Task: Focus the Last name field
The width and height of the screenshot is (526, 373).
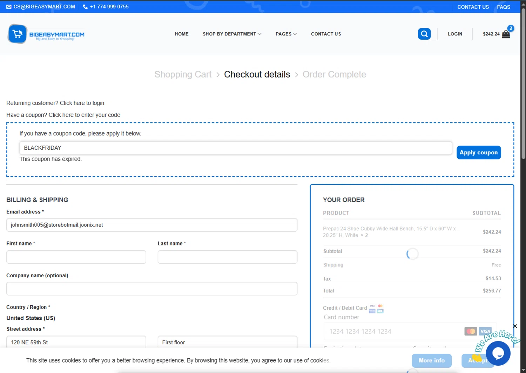Action: [x=228, y=257]
